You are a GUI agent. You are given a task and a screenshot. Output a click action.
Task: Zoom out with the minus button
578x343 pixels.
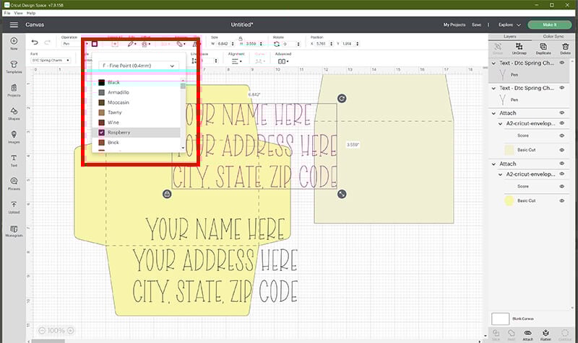click(42, 331)
